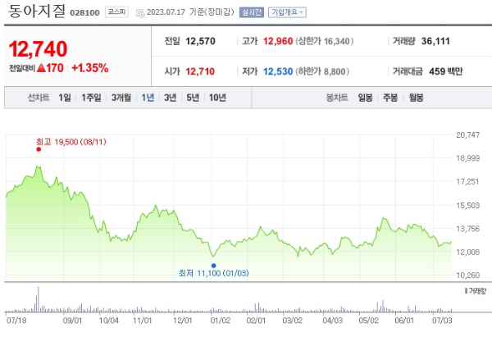Click the 시가 value 12,710
Screen dimensions: 492x337
(200, 71)
